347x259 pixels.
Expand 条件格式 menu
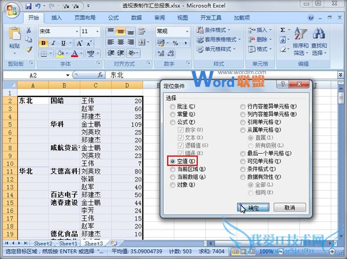click(x=213, y=29)
